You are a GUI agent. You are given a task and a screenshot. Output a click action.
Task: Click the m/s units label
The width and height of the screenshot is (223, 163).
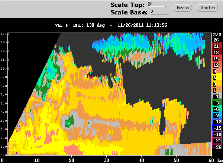[x=217, y=34]
